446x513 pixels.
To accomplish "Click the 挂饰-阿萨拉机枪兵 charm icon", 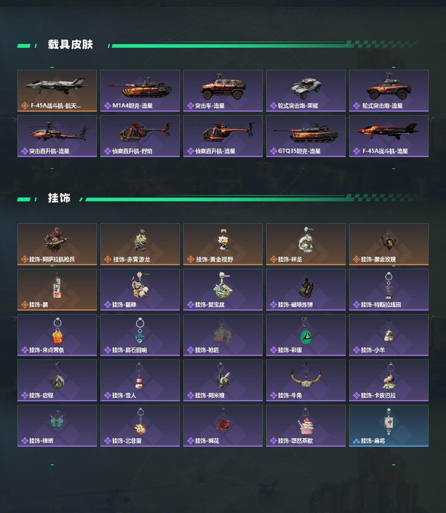I will 57,240.
